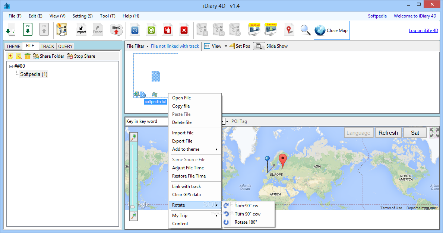The width and height of the screenshot is (443, 233).
Task: Click the yellow edit folder icon
Action: pos(19,56)
